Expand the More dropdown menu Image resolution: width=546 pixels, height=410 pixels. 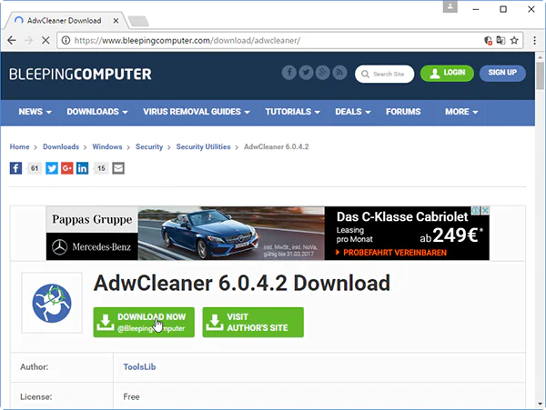(x=461, y=112)
